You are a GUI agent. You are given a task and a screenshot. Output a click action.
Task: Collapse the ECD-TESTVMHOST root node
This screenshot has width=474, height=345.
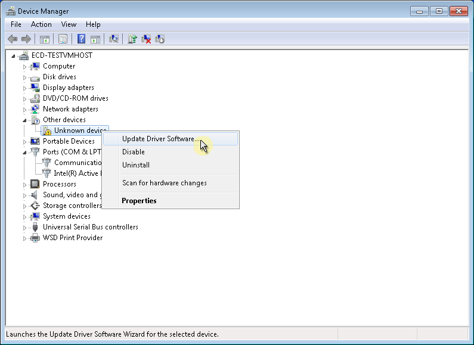tap(13, 56)
